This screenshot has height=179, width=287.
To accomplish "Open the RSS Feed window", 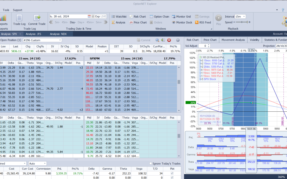I will pyautogui.click(x=203, y=23).
